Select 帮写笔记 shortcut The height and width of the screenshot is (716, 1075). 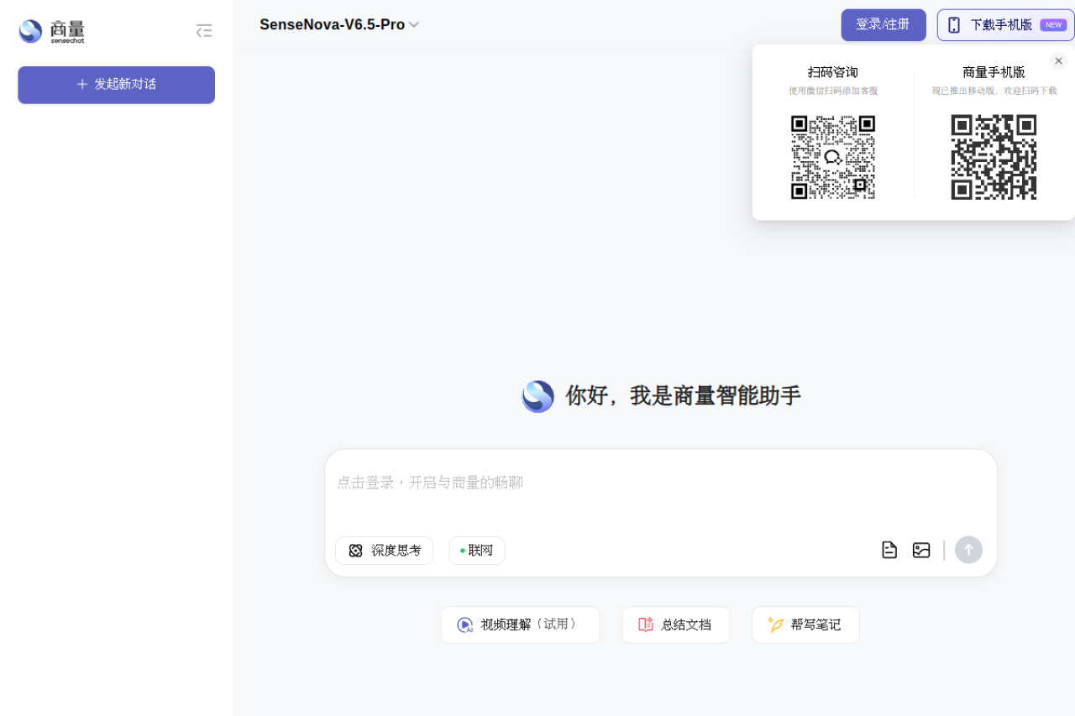click(805, 625)
